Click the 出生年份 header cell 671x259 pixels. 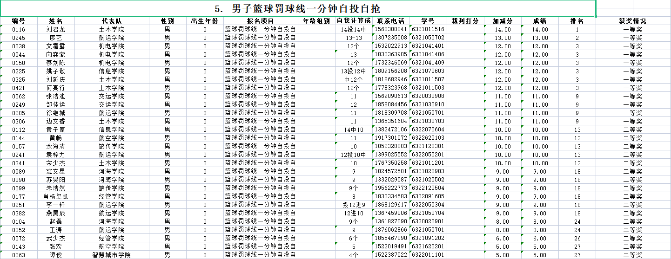click(205, 21)
